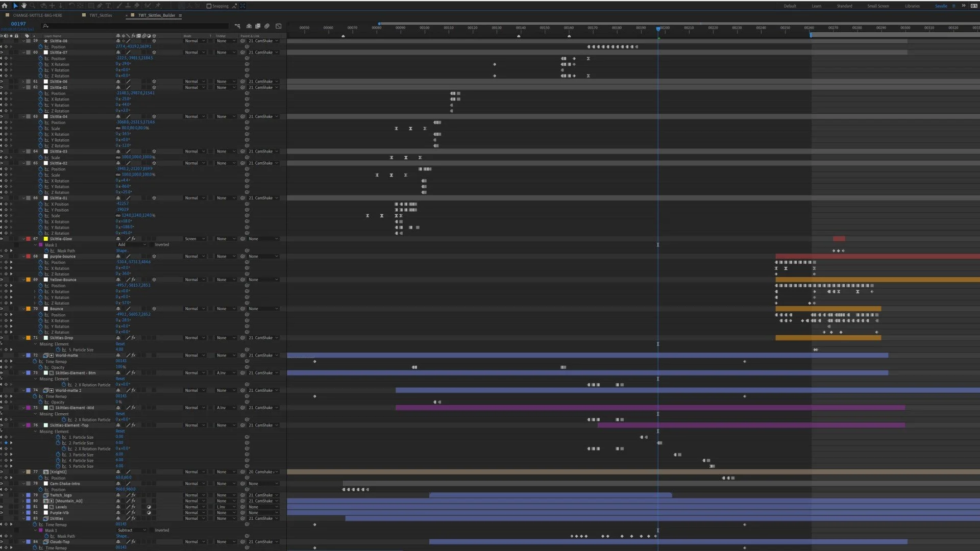Open the Libraries workspace
Viewport: 980px width, 551px height.
coord(912,6)
